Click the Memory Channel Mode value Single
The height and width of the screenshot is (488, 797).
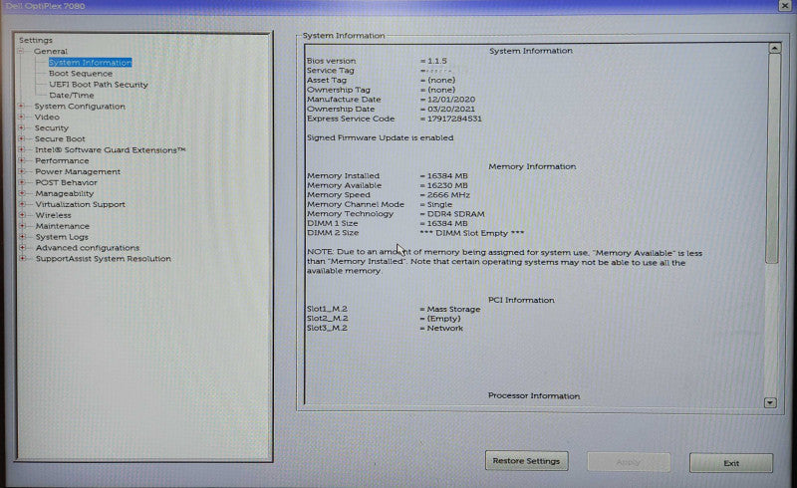pos(439,204)
